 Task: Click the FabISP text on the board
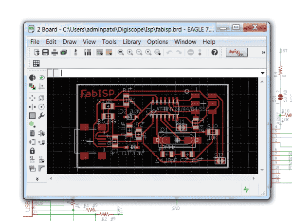tap(97, 93)
